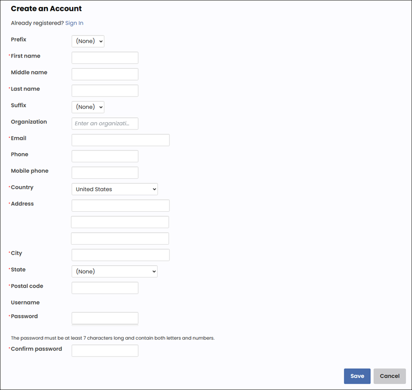Select the Mobile phone input box
This screenshot has width=412, height=390.
(105, 173)
